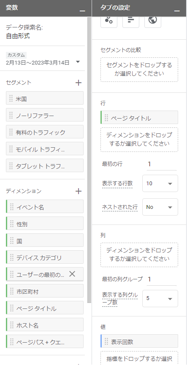Open the custom date range dropdown
This screenshot has height=365, width=187.
point(78,62)
